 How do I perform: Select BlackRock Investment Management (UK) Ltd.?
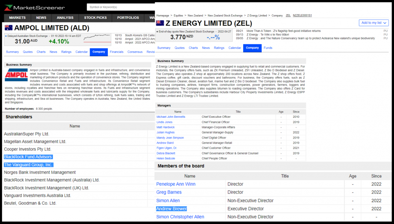47,188
